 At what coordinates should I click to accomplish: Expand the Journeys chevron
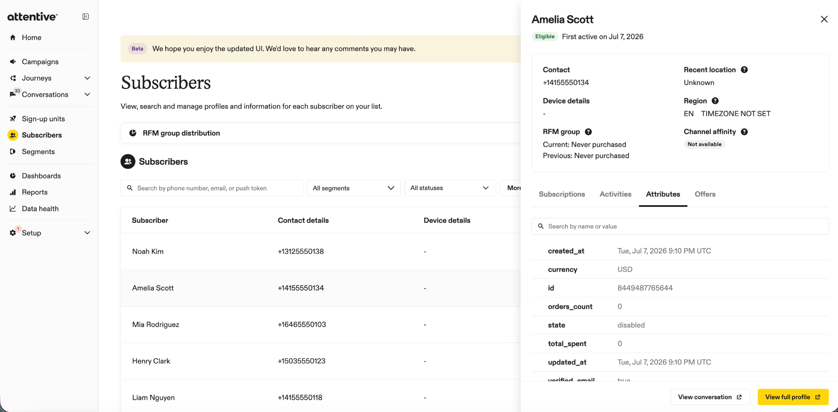(x=87, y=78)
